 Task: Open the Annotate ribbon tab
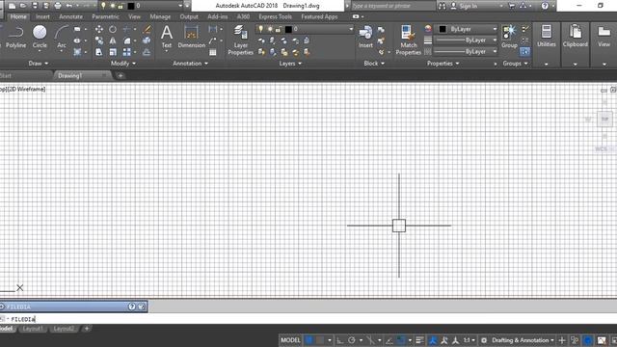click(x=70, y=17)
